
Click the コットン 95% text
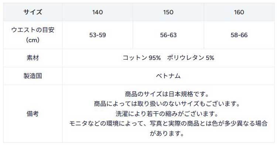[142, 58]
